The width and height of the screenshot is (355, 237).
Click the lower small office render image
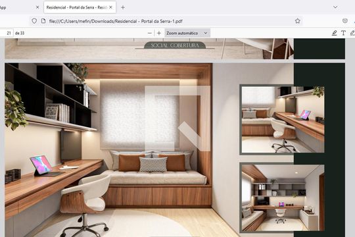pyautogui.click(x=283, y=197)
